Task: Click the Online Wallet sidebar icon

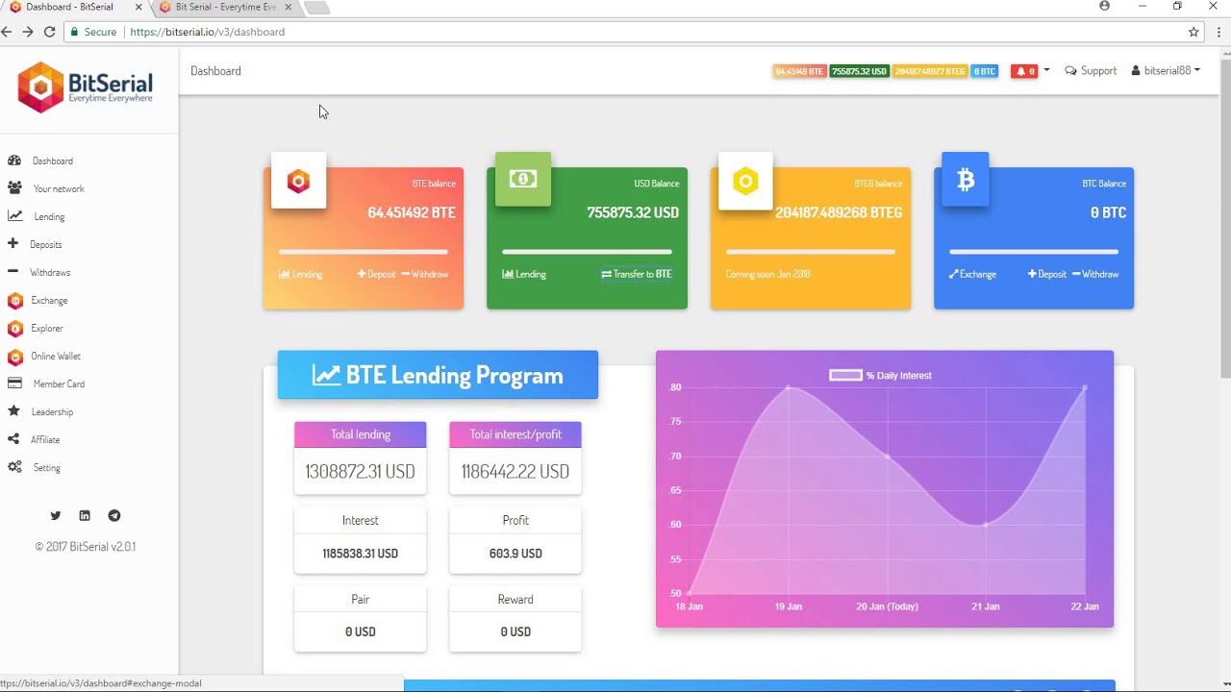Action: point(14,357)
